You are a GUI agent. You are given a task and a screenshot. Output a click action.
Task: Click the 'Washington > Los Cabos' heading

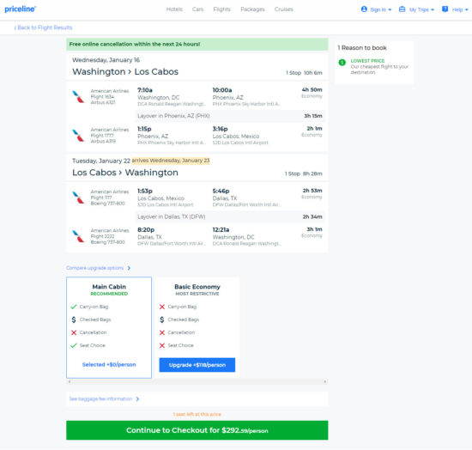125,71
